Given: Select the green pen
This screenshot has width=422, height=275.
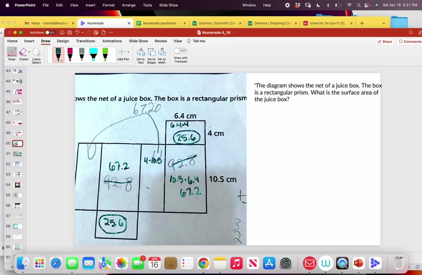Looking at the screenshot, I should pos(105,52).
